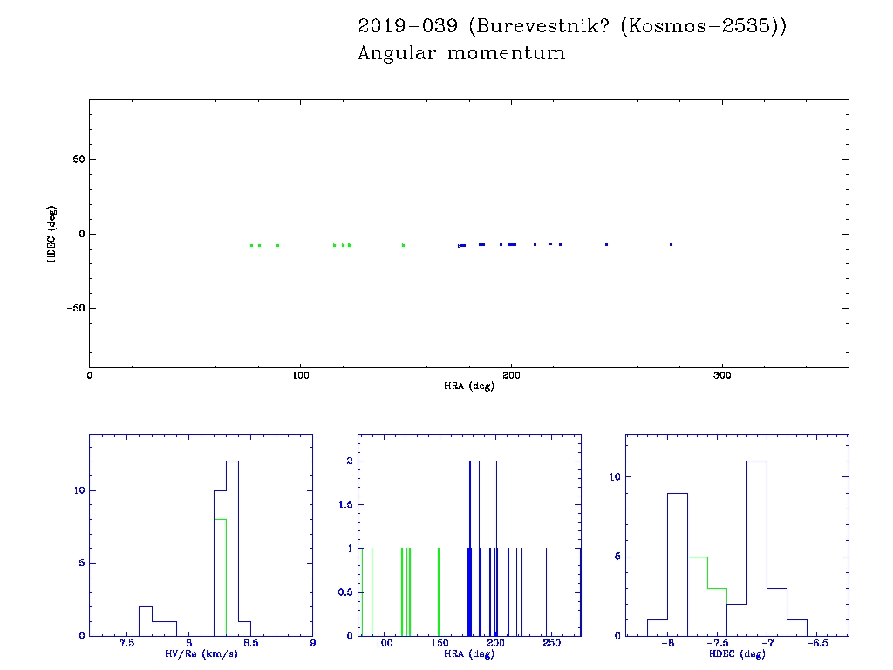Click the 'HV/Re (km/s)' axis label

(200, 653)
